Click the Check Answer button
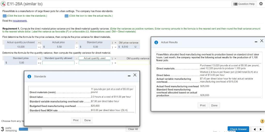This screenshot has height=132, width=265. [238, 129]
